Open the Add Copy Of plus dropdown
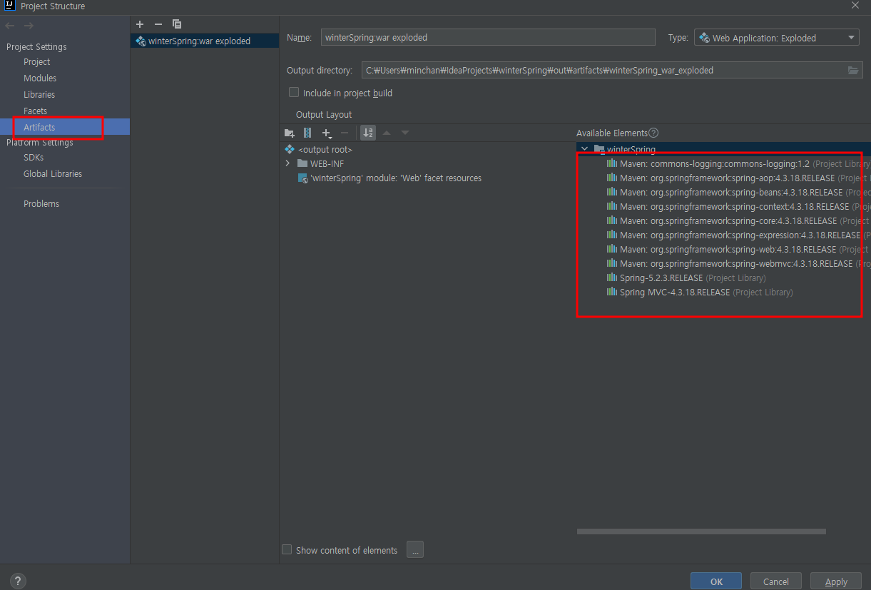 click(327, 133)
